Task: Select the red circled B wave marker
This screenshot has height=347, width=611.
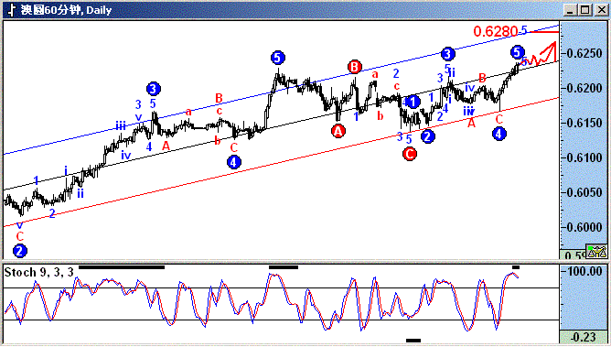Action: point(355,67)
